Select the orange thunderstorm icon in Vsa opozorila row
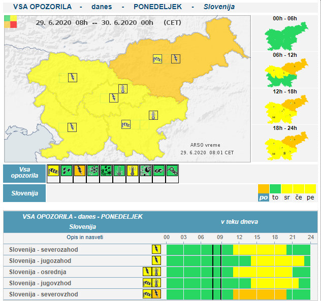 click(79, 171)
